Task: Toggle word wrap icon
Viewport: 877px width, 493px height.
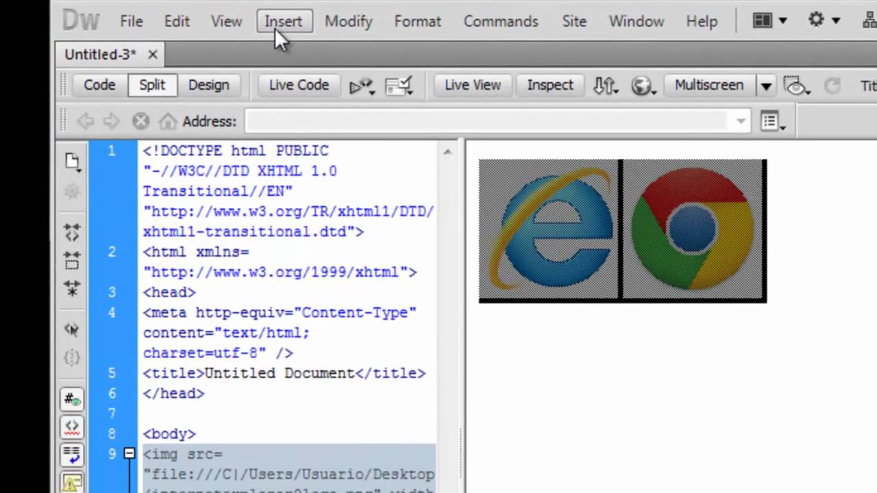Action: point(72,455)
